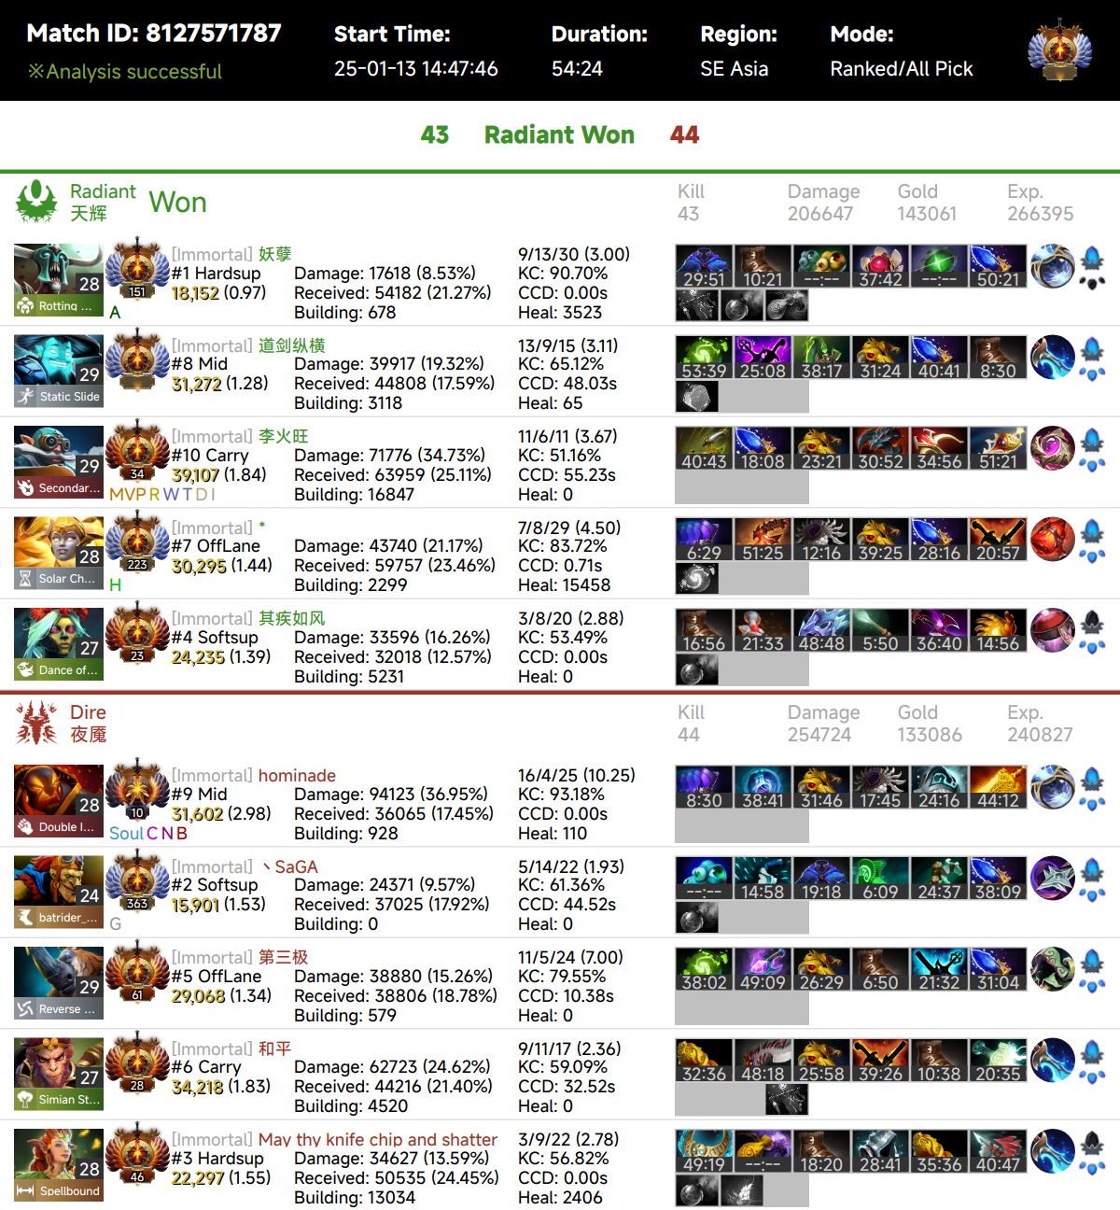Click item icon timed 29:51
This screenshot has height=1210, width=1120.
(x=704, y=266)
